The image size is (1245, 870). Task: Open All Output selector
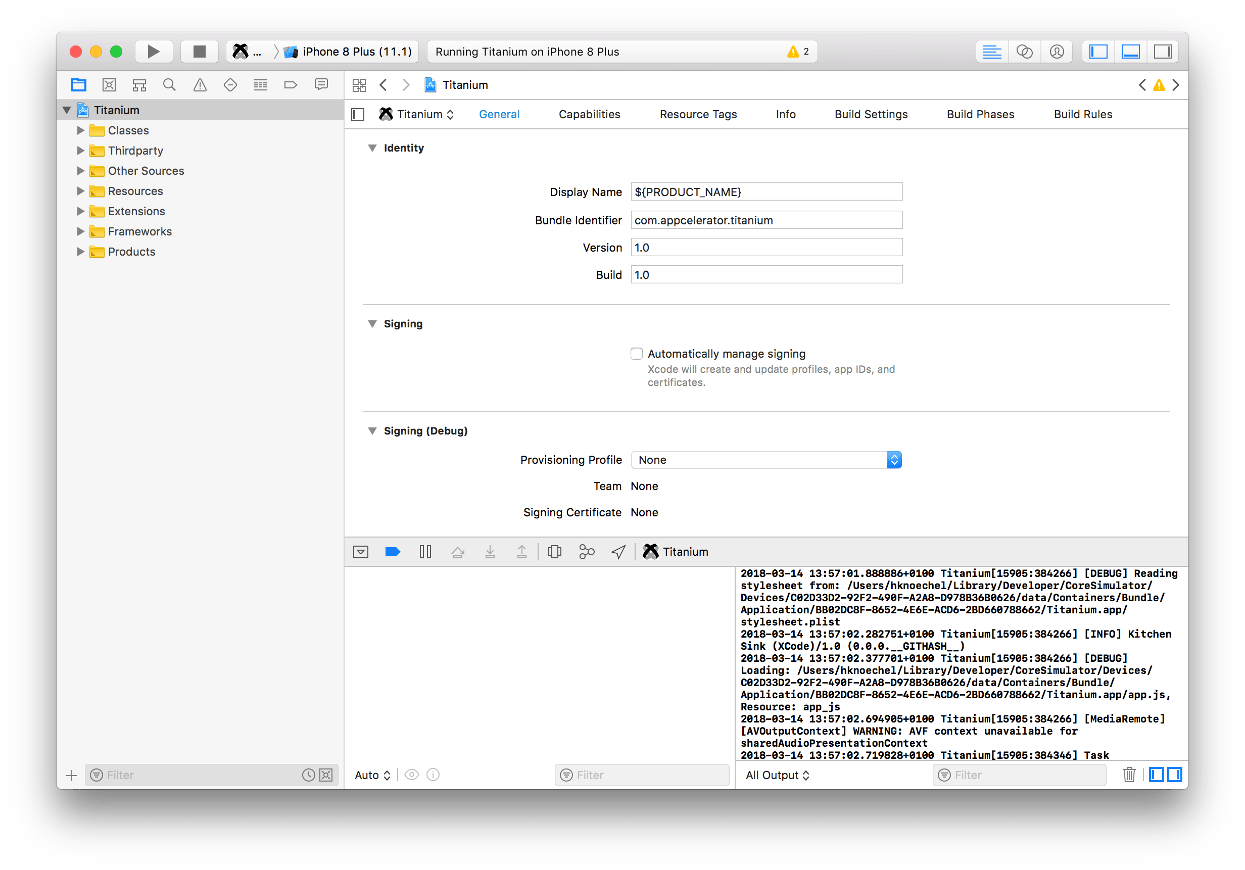coord(777,775)
